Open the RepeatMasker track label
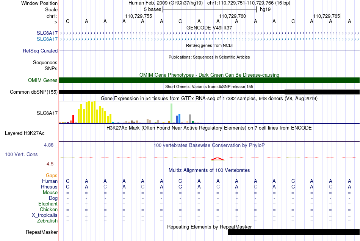Image resolution: width=360 pixels, height=241 pixels. click(x=42, y=232)
